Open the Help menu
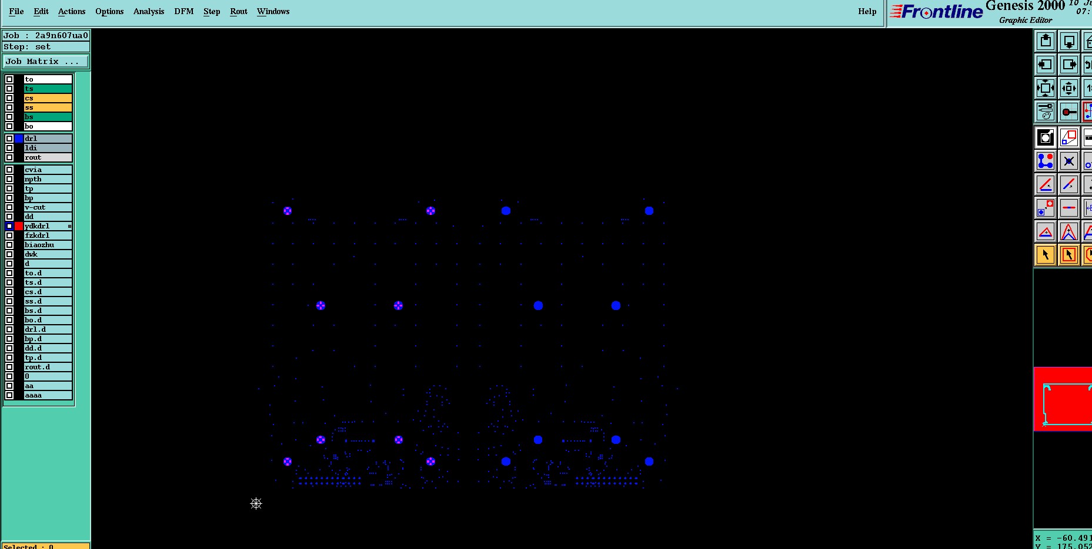 (x=867, y=11)
